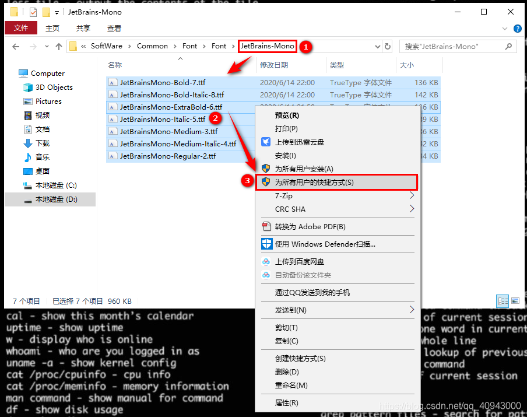The width and height of the screenshot is (527, 417).
Task: Click the Forward navigation arrow
Action: point(33,47)
